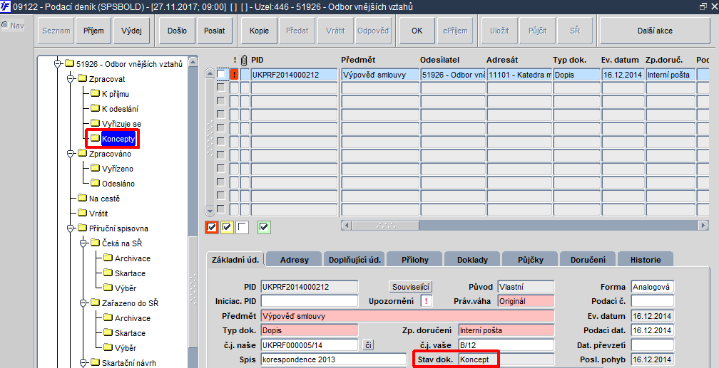The image size is (719, 368).
Task: Click the Výpověď smlouvy cell in the list
Action: (x=379, y=75)
